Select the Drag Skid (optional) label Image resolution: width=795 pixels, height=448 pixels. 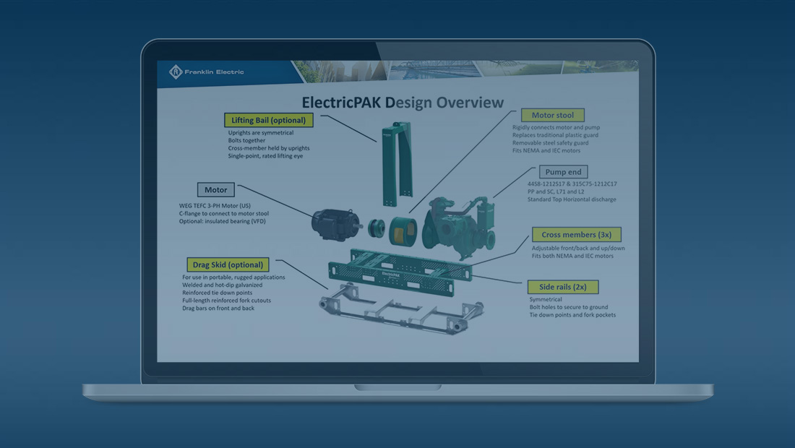point(228,264)
